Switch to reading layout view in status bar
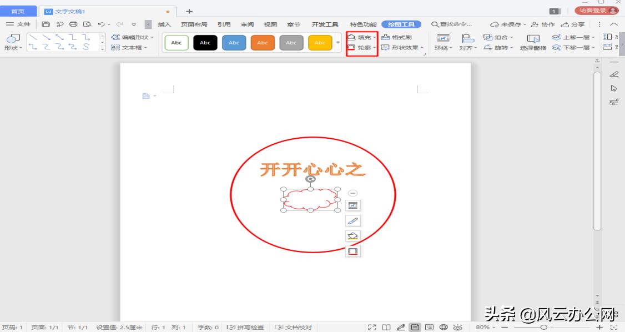Image resolution: width=625 pixels, height=332 pixels. [386, 327]
